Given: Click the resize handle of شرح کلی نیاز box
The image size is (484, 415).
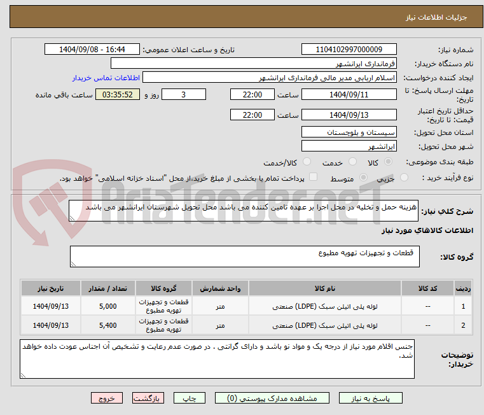Looking at the screenshot, I should click(72, 218).
